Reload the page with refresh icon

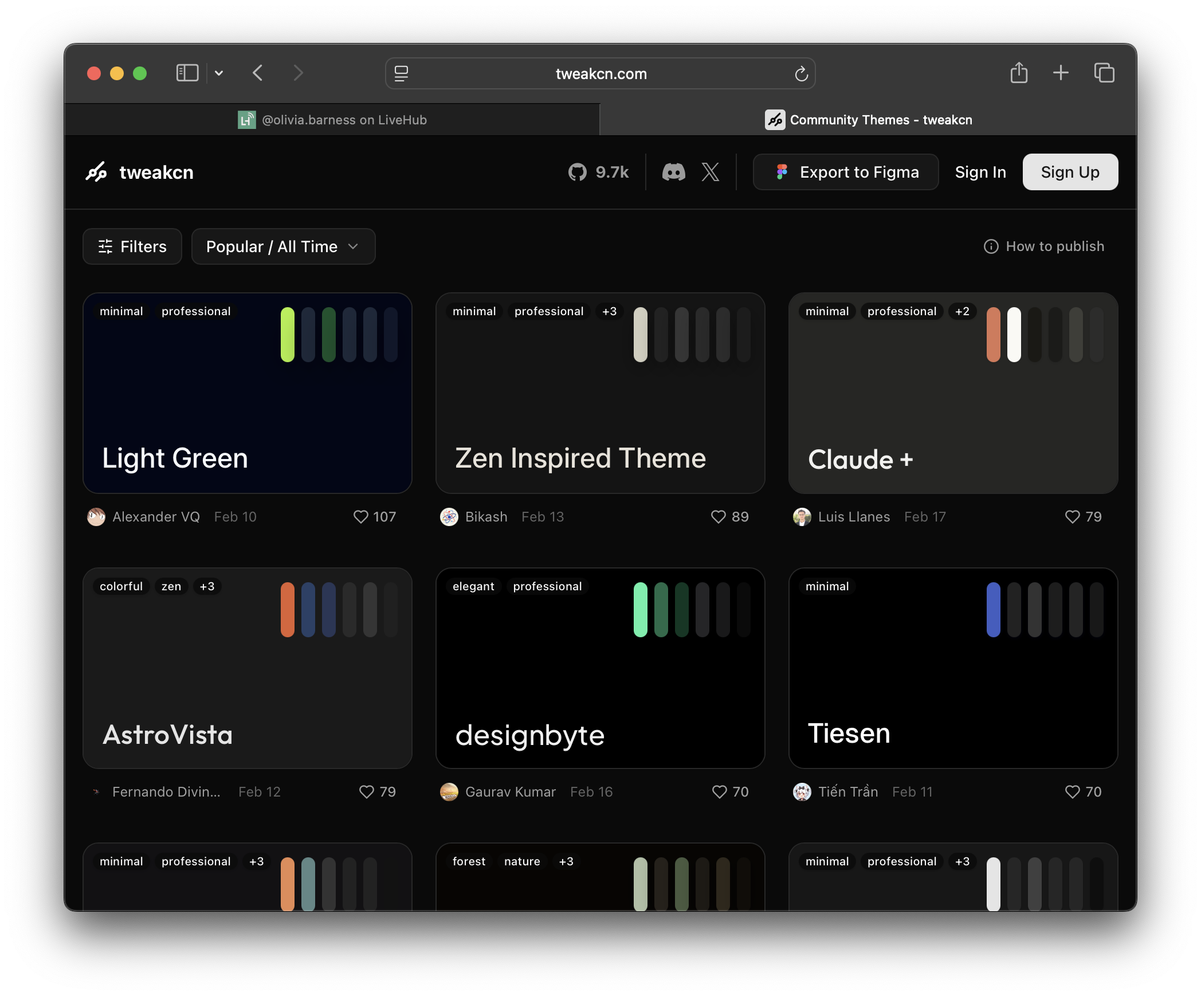click(801, 73)
